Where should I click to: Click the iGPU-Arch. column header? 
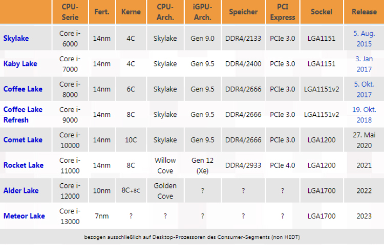tap(203, 12)
